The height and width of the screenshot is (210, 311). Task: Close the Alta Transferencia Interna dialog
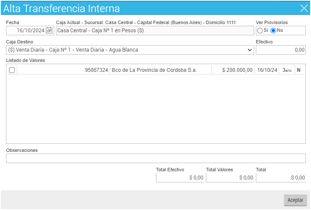point(303,8)
